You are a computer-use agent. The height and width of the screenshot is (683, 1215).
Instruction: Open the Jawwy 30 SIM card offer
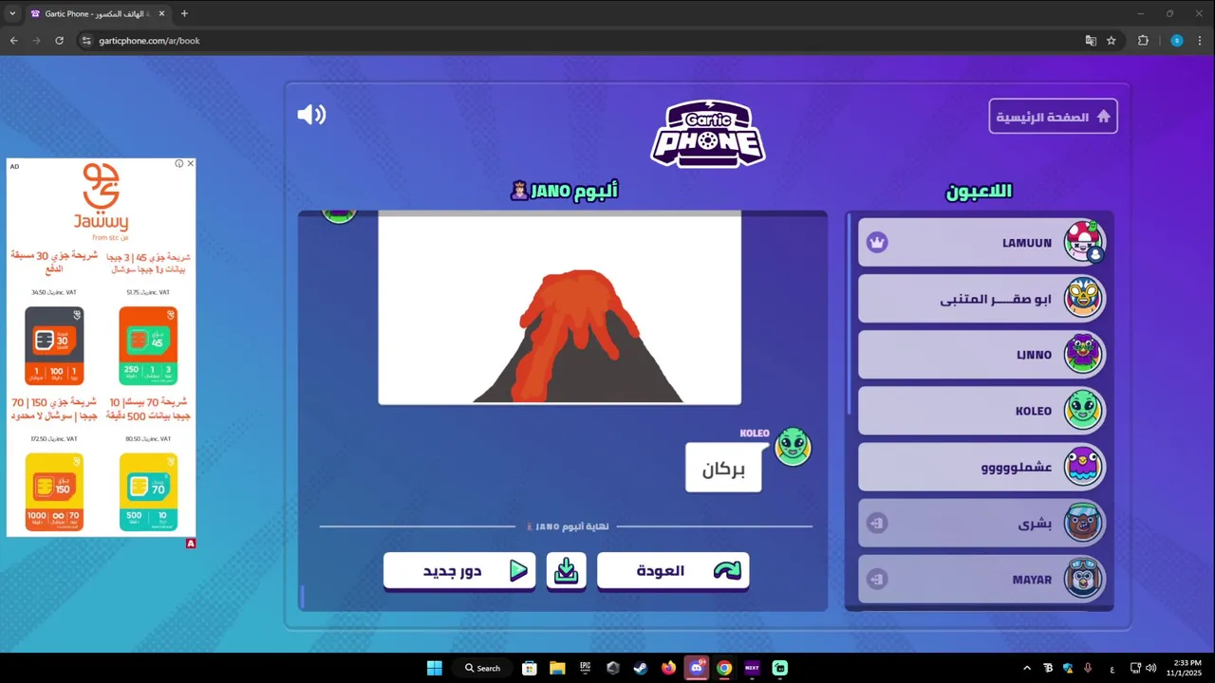pos(54,346)
